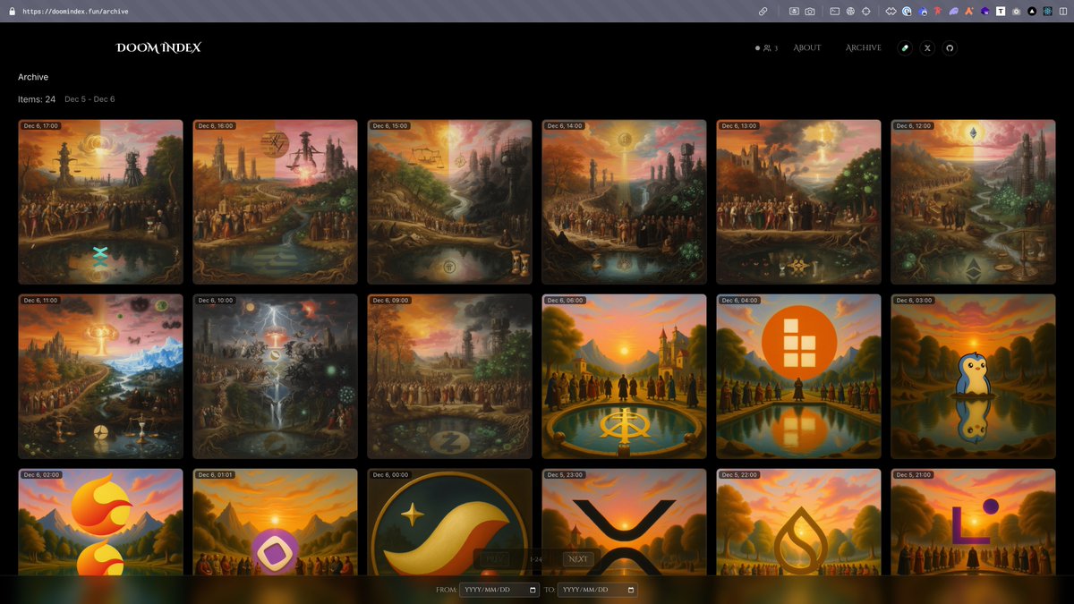Open the Dec 6, 06:00 castle painting
The height and width of the screenshot is (604, 1074).
pos(624,377)
